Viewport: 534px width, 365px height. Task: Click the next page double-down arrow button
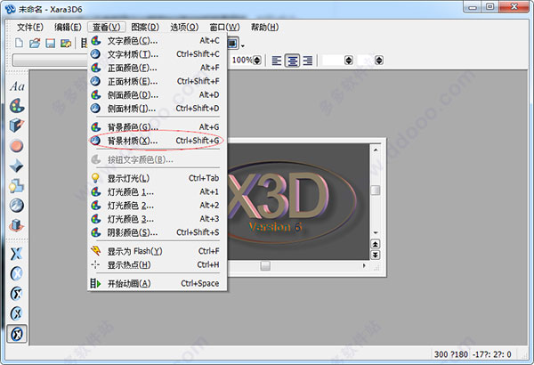click(x=375, y=255)
